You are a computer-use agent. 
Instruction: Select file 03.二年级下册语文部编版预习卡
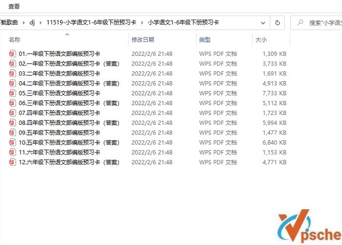[59, 73]
